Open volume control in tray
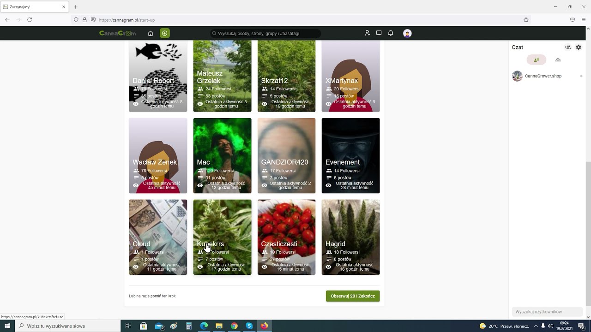 tap(550, 326)
